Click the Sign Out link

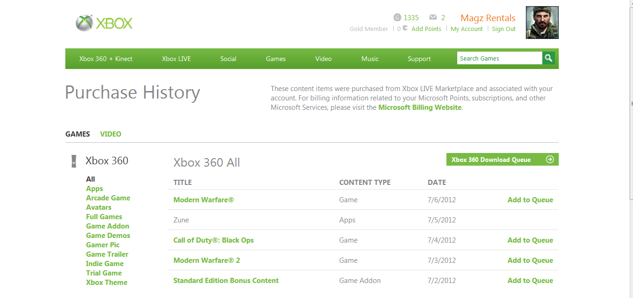click(504, 29)
